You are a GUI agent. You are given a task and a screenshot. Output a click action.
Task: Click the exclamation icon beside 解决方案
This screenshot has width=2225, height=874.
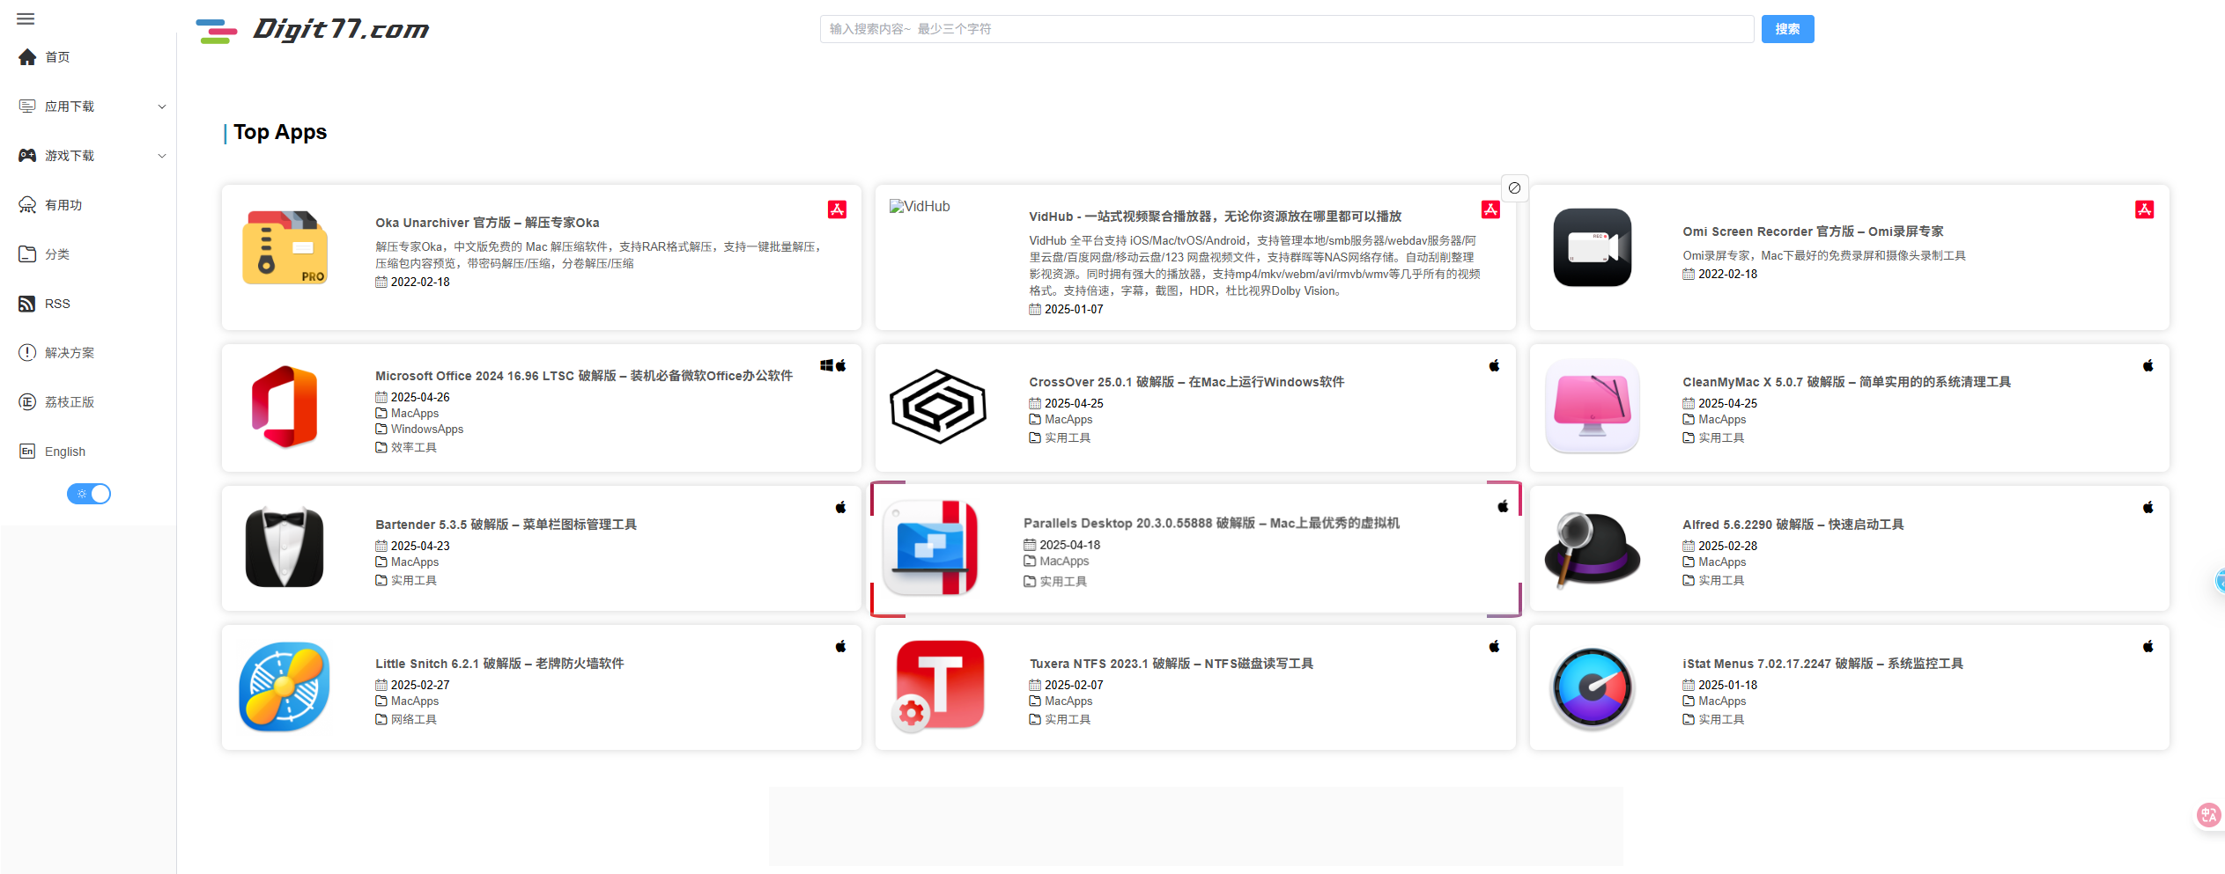point(27,353)
